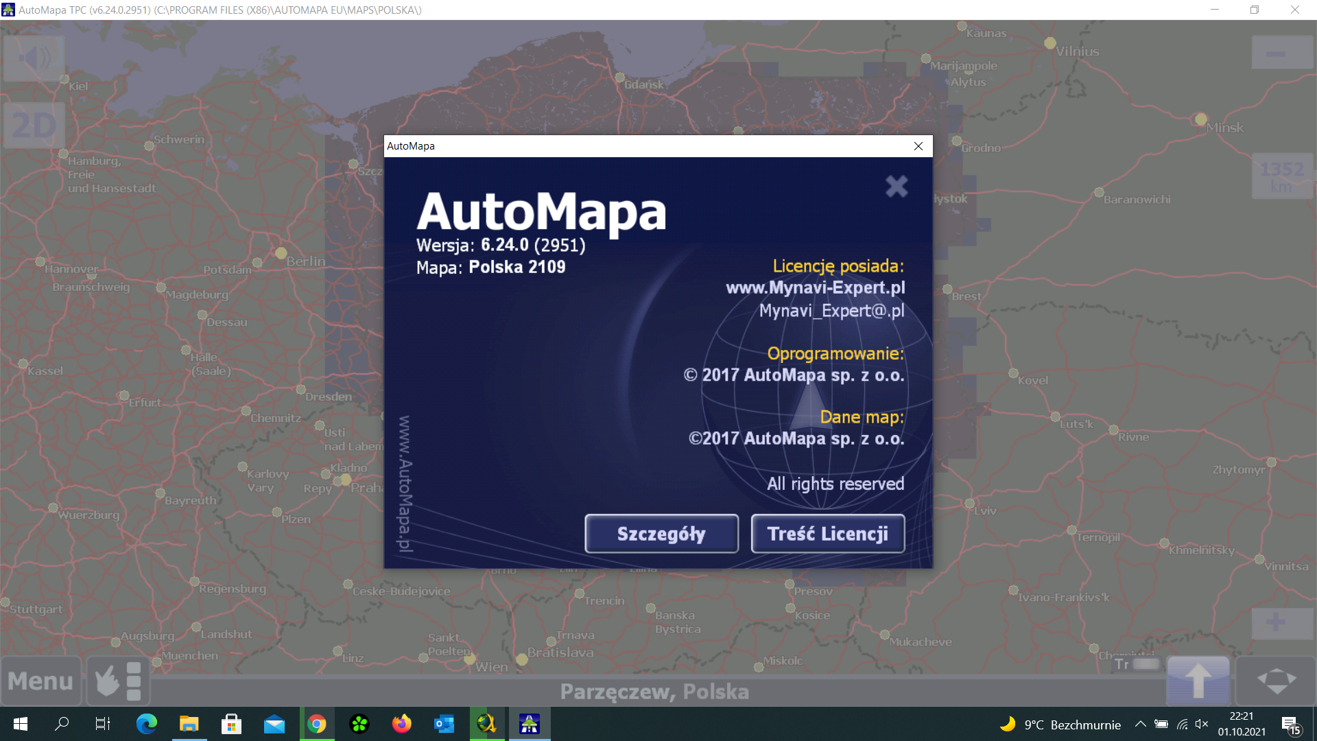Launch Microsoft Edge from the taskbar
This screenshot has width=1317, height=741.
coord(146,724)
